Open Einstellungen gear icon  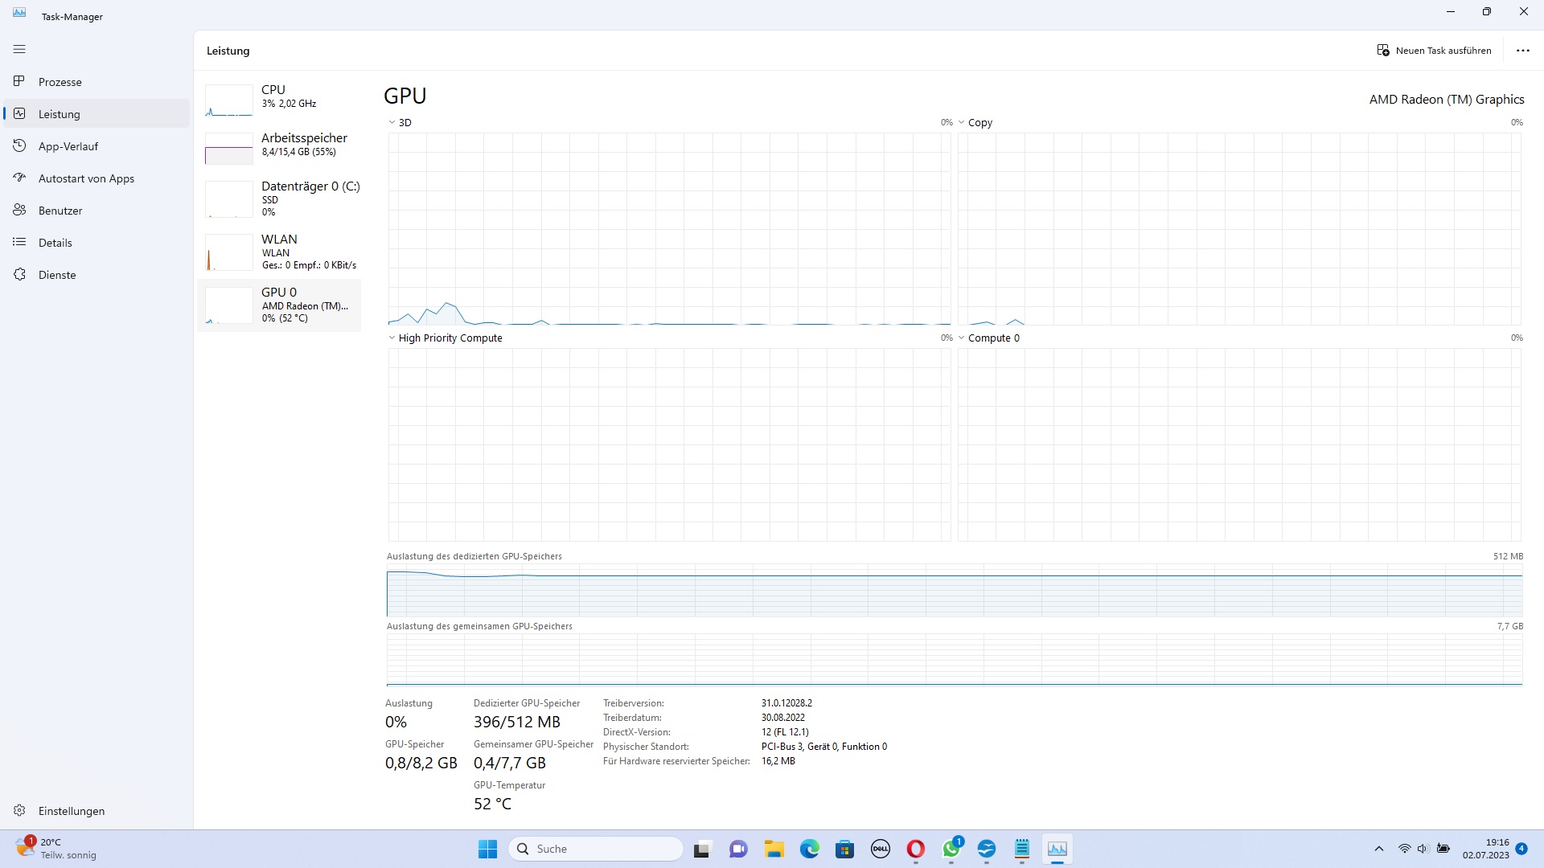[19, 810]
